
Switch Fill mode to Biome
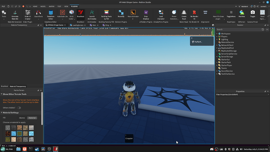coord(22,118)
